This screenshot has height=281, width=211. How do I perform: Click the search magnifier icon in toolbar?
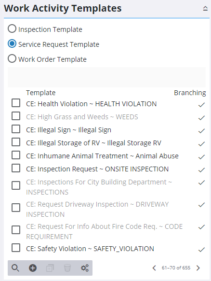click(15, 268)
